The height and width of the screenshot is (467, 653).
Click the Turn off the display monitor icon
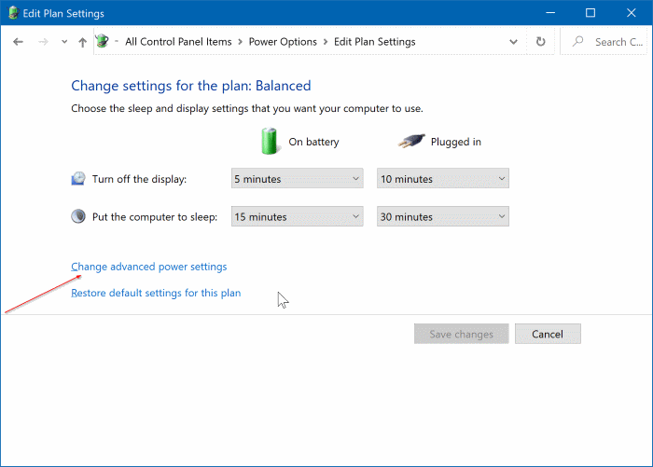pos(78,179)
